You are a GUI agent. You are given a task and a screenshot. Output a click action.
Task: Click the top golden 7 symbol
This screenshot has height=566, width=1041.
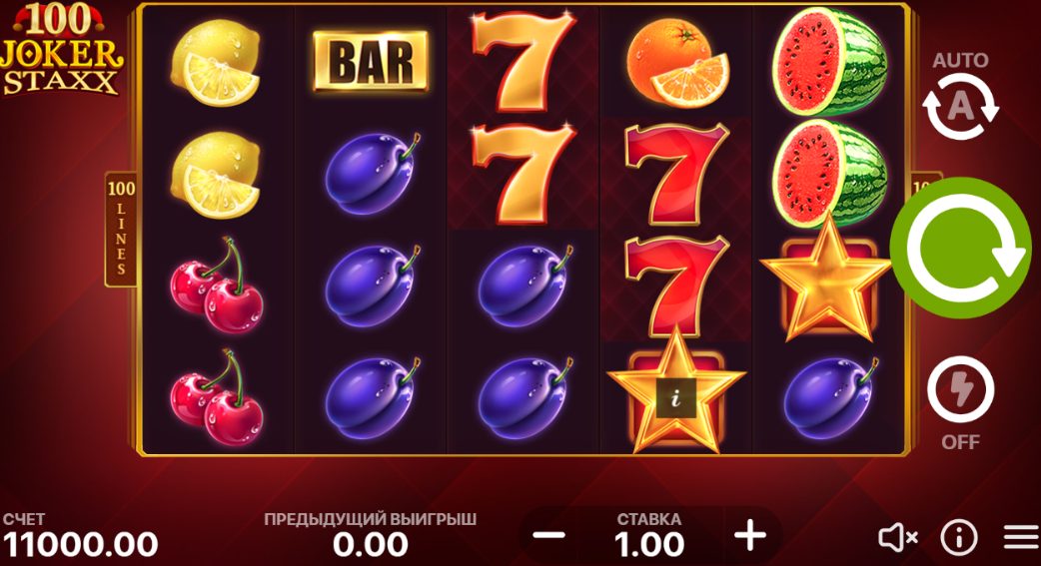[522, 60]
